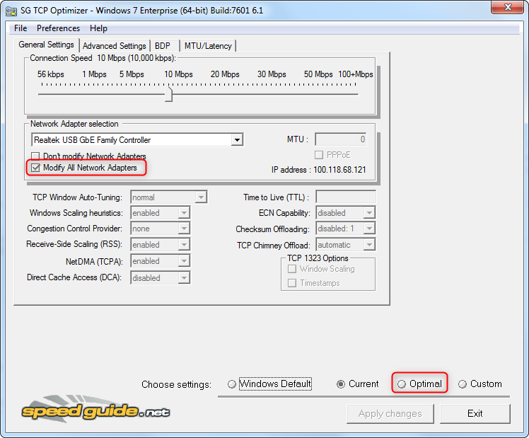Open the ECN Capability dropdown
The image size is (529, 438).
point(368,213)
